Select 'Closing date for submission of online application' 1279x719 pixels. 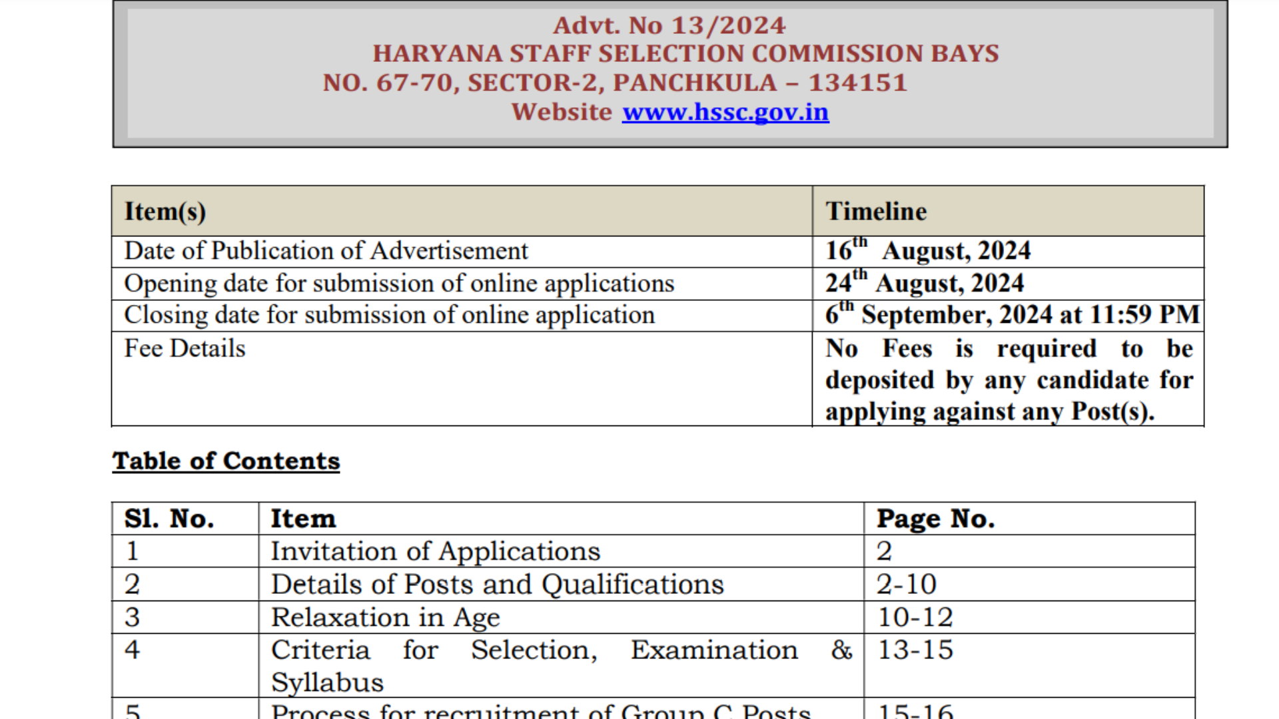pos(390,315)
